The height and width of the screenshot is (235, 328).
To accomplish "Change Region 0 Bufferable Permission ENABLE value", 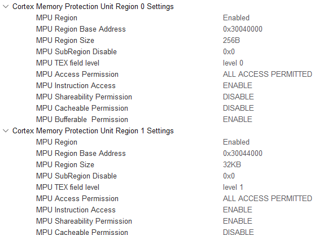I will pos(238,120).
